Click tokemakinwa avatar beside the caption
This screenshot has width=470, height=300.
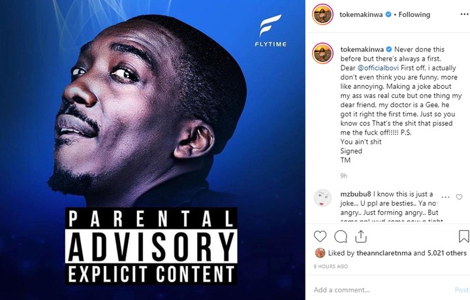[322, 53]
